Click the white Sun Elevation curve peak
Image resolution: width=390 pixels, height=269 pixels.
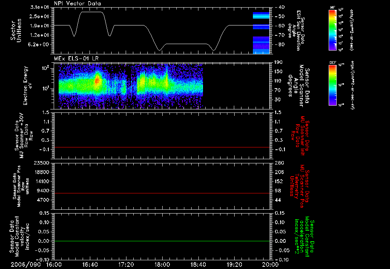click(x=91, y=12)
